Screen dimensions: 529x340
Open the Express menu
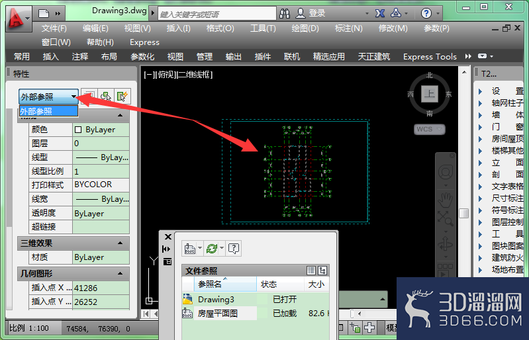(144, 42)
